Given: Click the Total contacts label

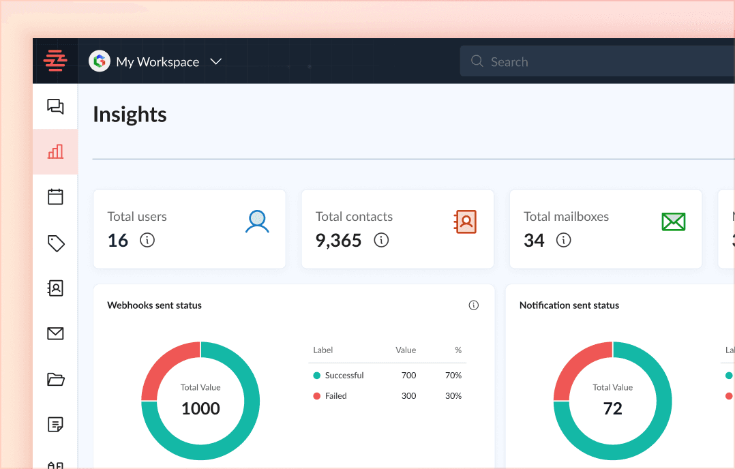Looking at the screenshot, I should (354, 217).
